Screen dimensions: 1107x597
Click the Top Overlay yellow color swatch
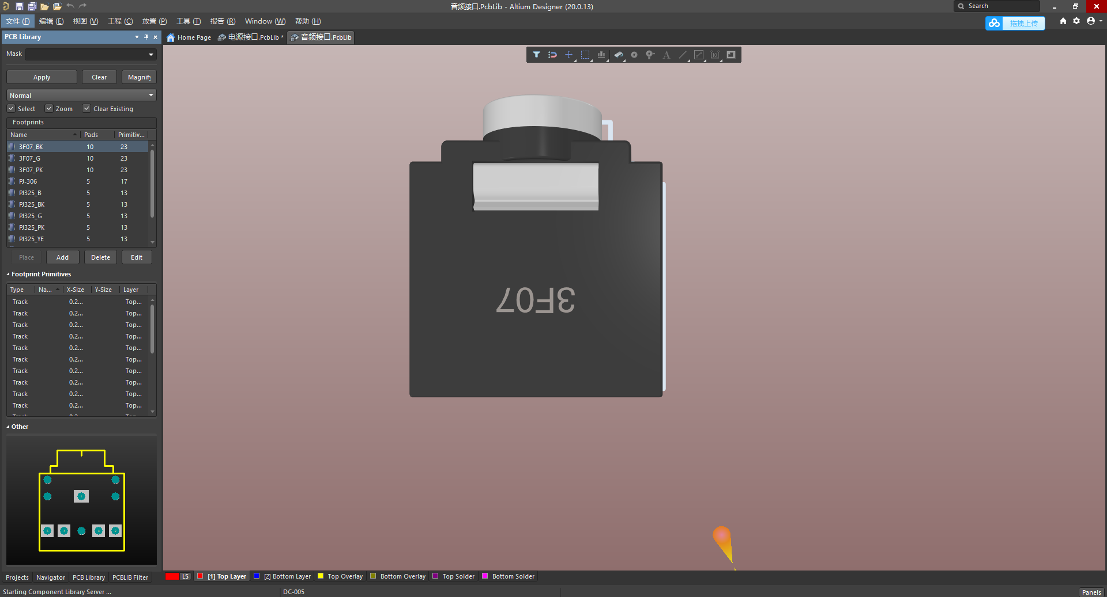point(321,576)
